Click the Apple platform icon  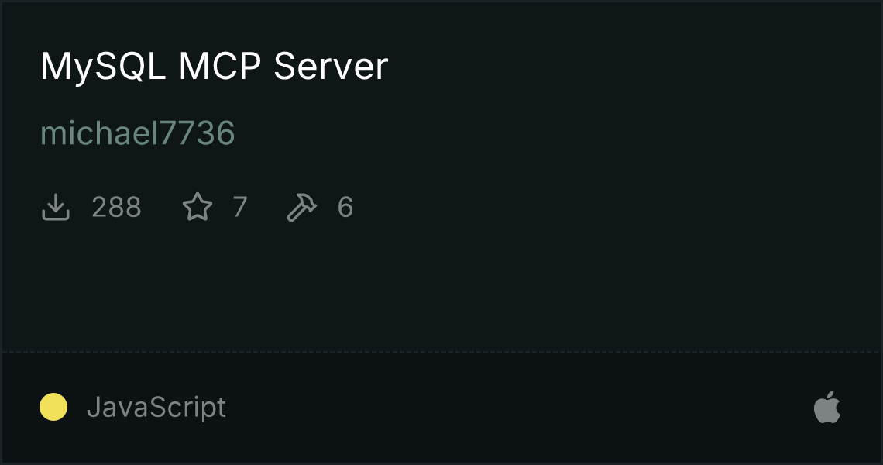[x=827, y=407]
